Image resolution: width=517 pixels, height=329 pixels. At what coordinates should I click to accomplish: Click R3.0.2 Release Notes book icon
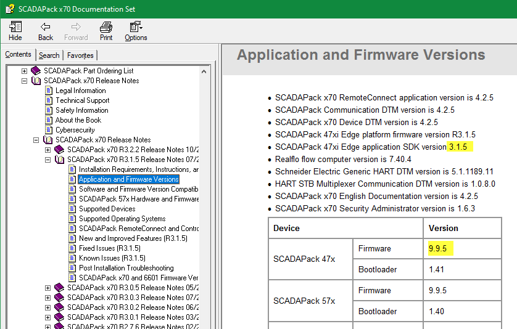[x=59, y=307]
